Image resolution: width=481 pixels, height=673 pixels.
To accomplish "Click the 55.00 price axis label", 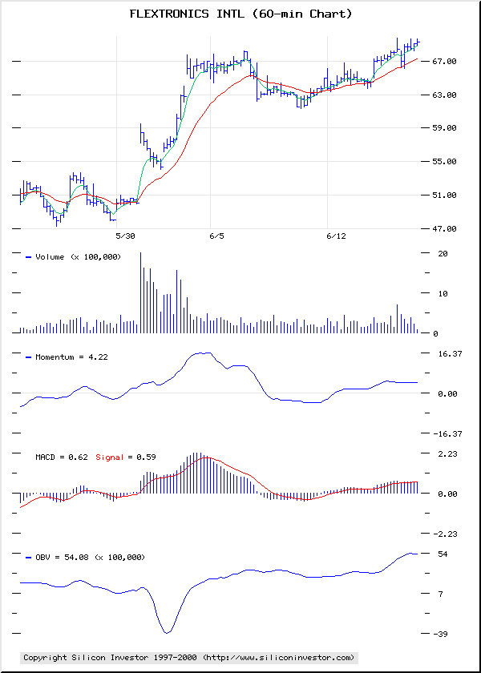I will (x=443, y=161).
